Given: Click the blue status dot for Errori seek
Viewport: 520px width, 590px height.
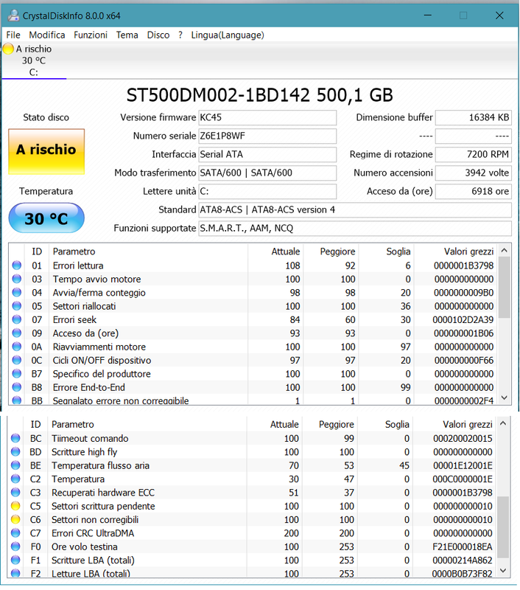Looking at the screenshot, I should (x=16, y=319).
